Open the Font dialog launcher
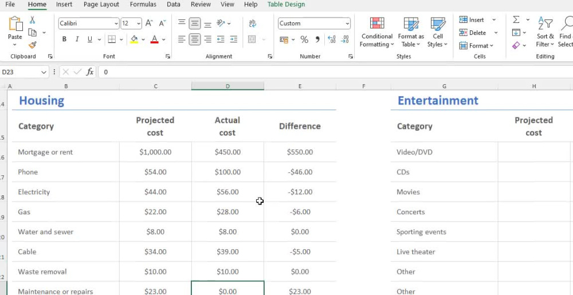Viewport: 573px width, 295px height. click(168, 57)
